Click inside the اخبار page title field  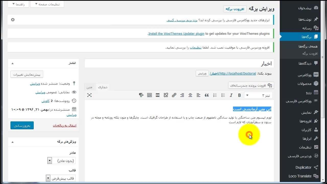[179, 64]
